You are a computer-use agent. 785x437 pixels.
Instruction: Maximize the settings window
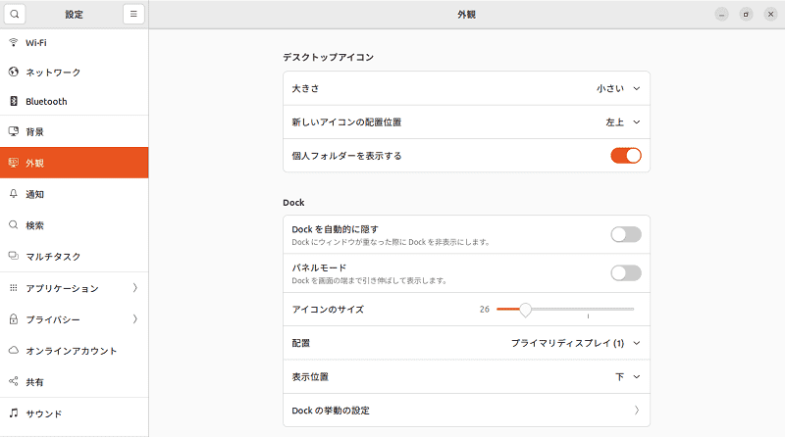pos(746,15)
